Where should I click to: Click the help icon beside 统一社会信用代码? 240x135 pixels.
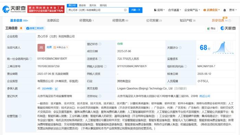31,59
